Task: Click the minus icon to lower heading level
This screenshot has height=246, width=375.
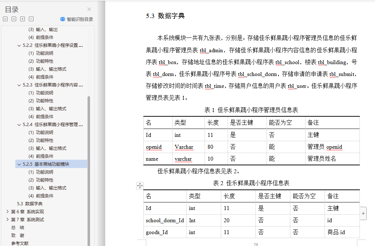Action: click(x=31, y=19)
